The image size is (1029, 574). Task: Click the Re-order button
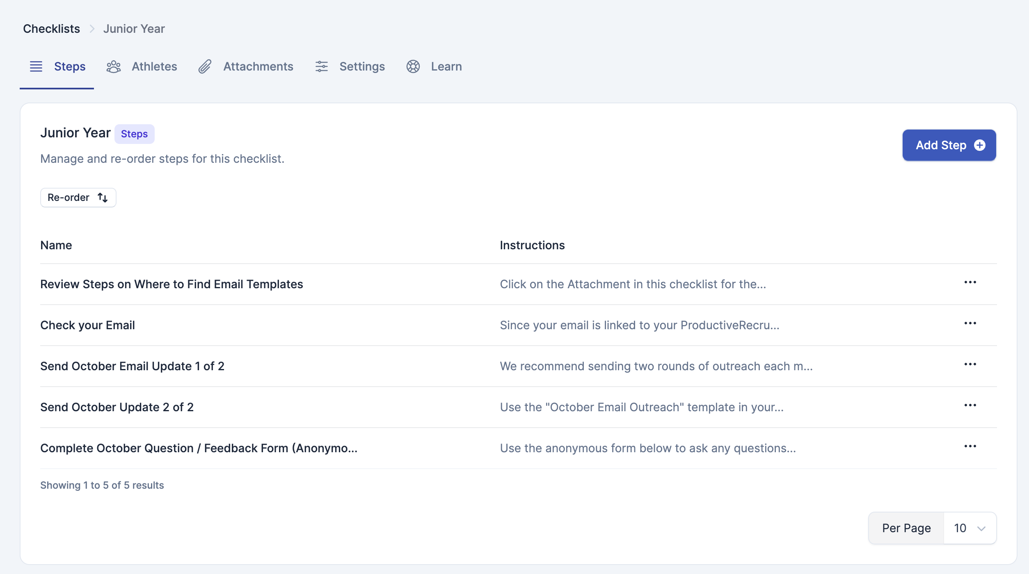coord(78,198)
